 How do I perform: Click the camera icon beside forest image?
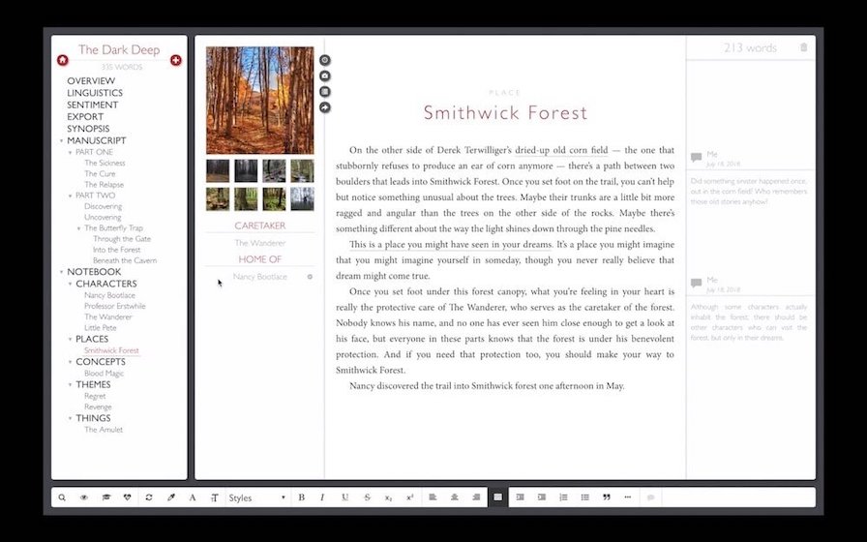point(325,75)
